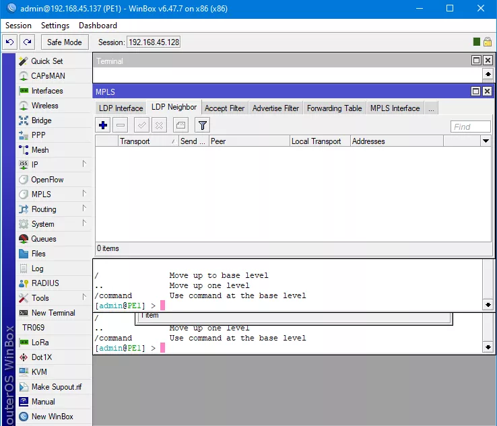This screenshot has width=497, height=426.
Task: Open the Files menu
Action: (53, 254)
